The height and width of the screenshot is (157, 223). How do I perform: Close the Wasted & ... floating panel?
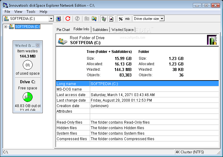point(38,45)
